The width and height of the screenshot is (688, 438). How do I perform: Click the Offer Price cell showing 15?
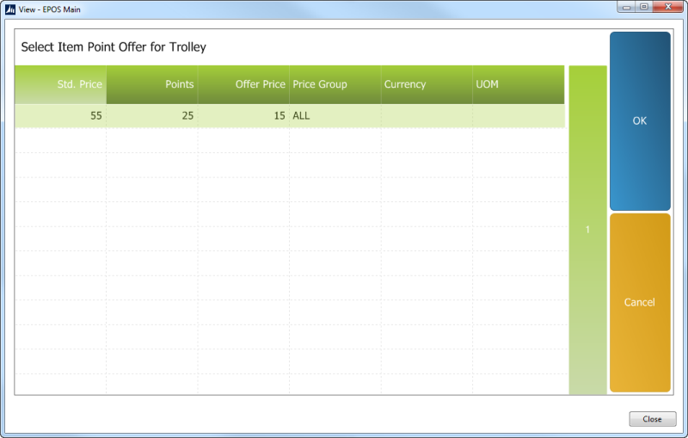(x=243, y=116)
